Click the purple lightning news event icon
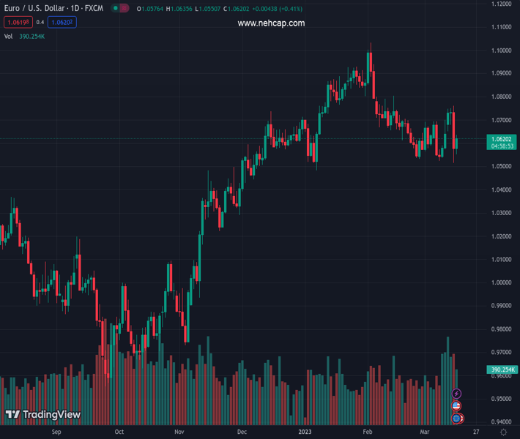520x439 pixels. pos(457,394)
